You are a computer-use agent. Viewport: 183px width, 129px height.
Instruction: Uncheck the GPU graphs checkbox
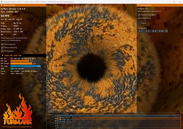coord(2,51)
